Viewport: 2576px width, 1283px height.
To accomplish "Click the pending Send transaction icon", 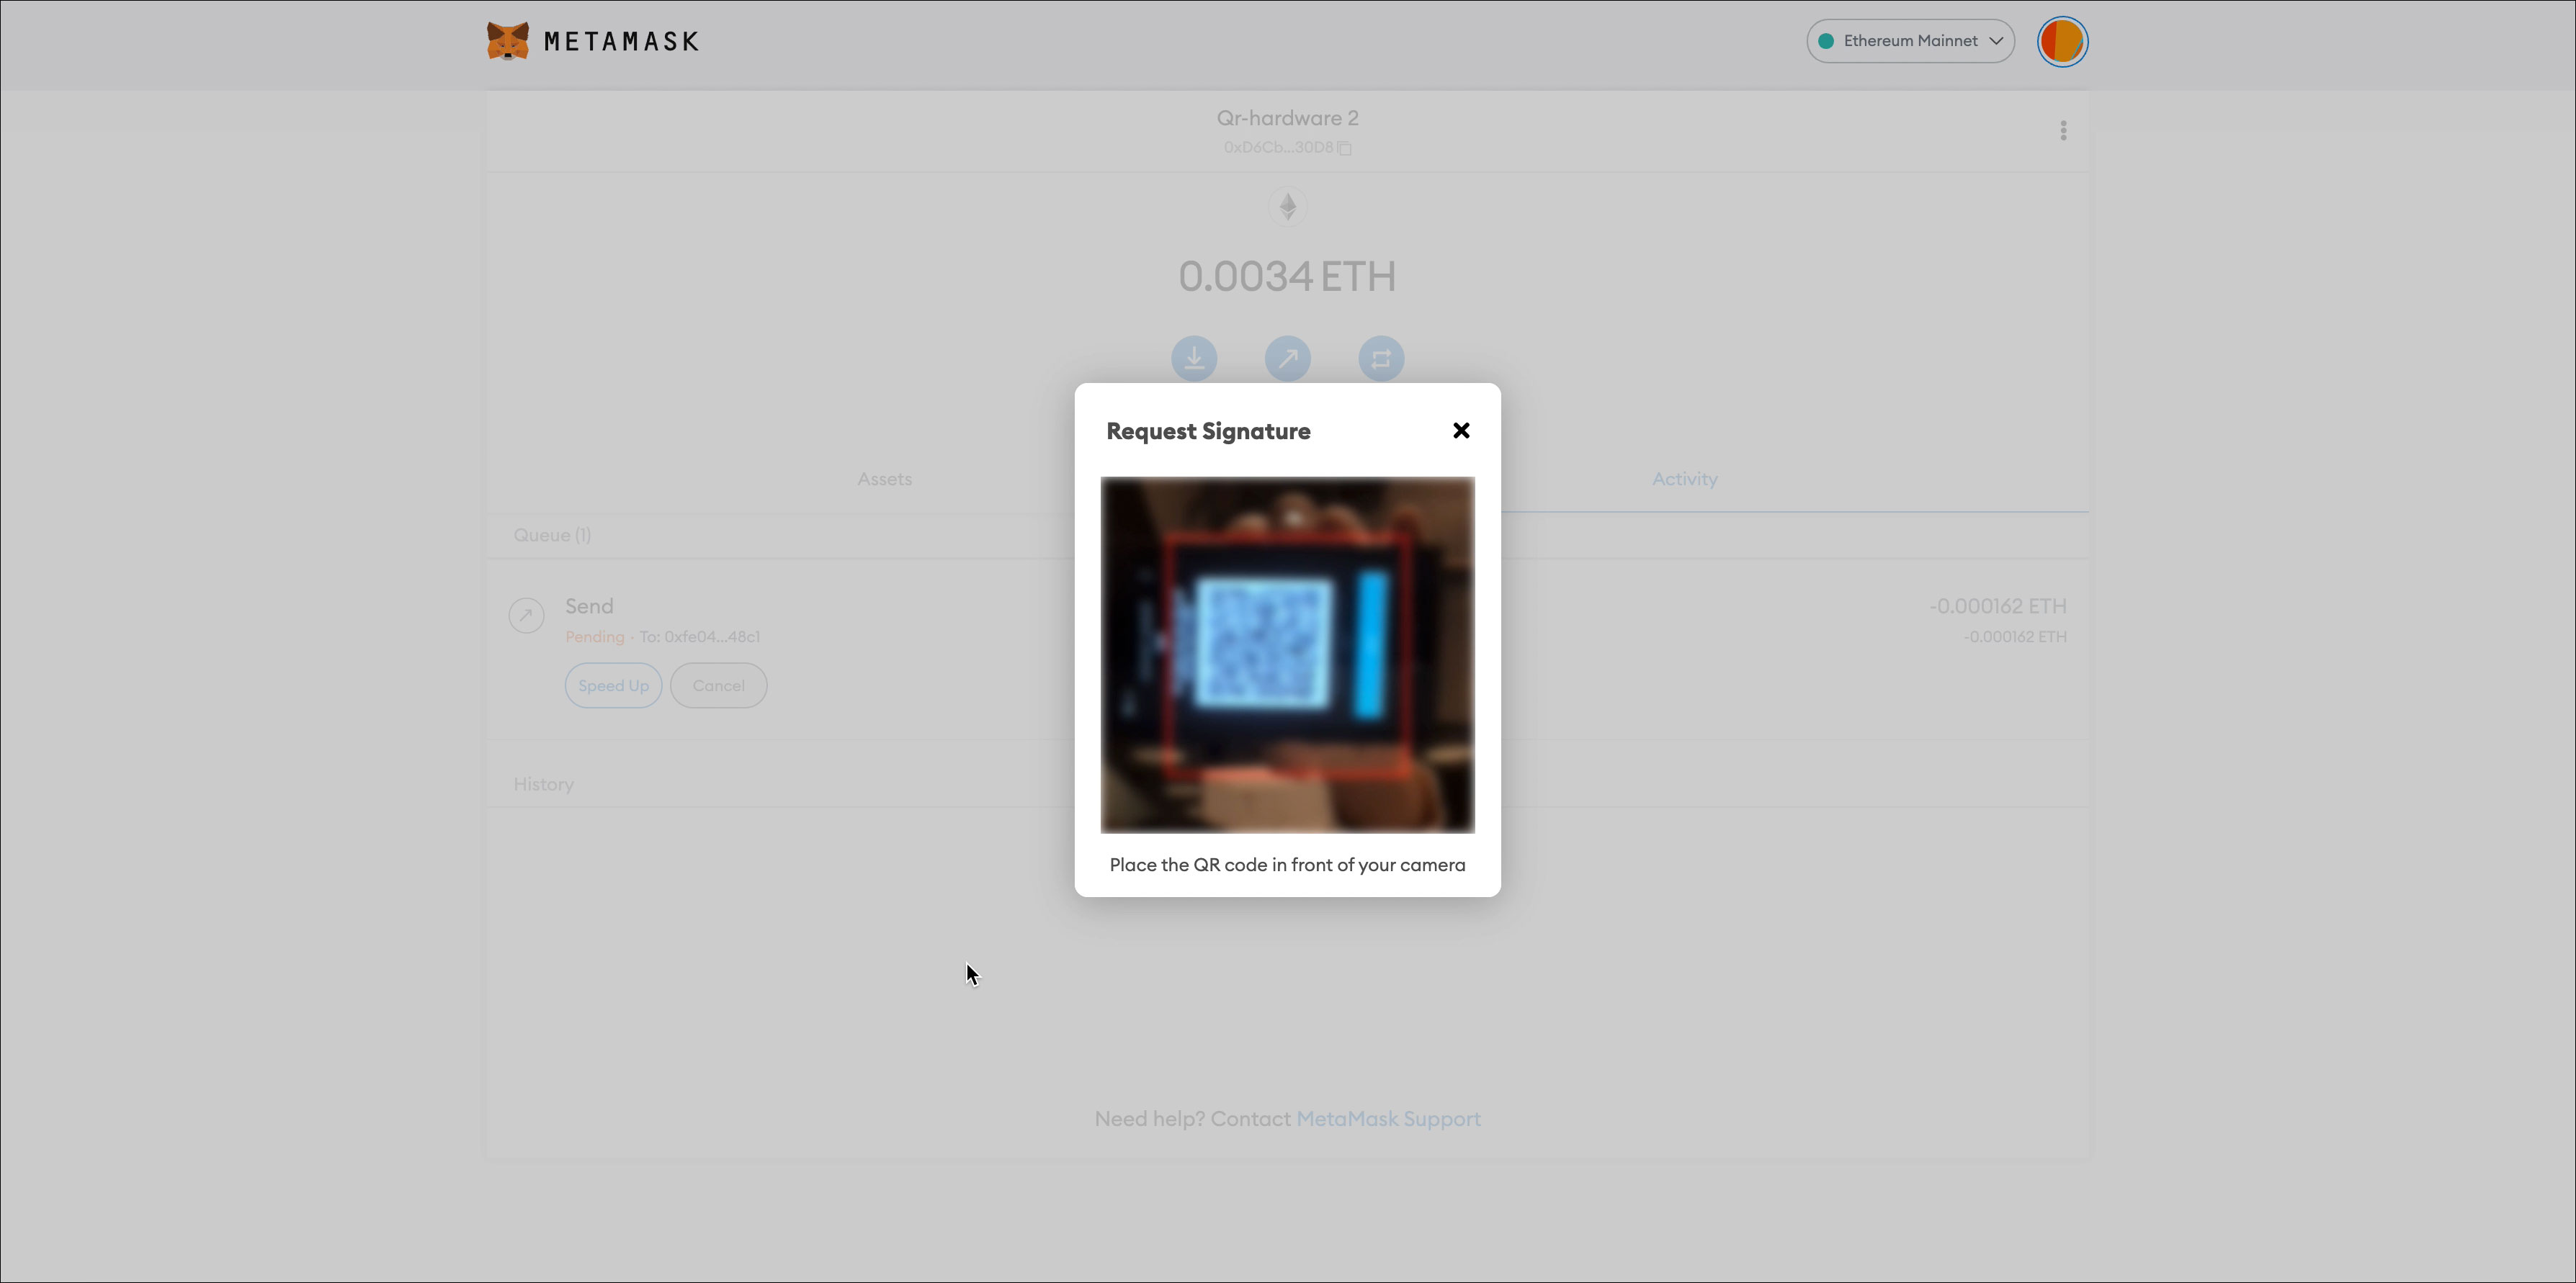I will click(x=526, y=616).
